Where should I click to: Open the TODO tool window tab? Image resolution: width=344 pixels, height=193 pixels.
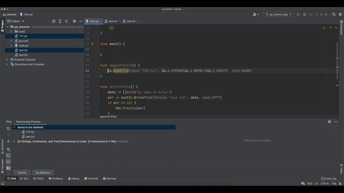pyautogui.click(x=38, y=179)
